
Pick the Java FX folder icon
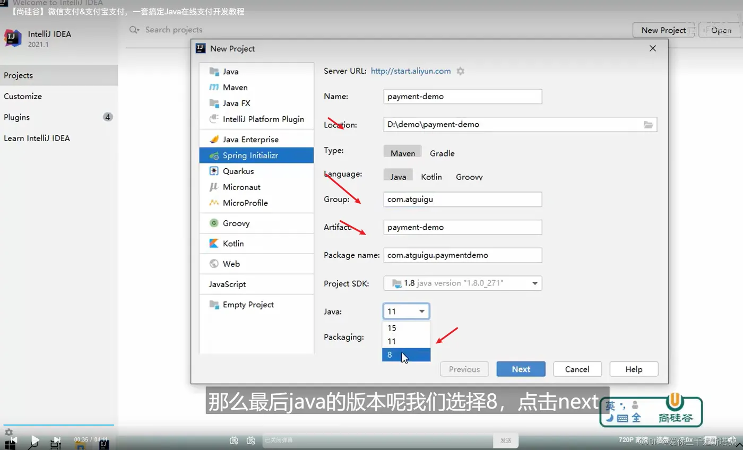point(214,103)
